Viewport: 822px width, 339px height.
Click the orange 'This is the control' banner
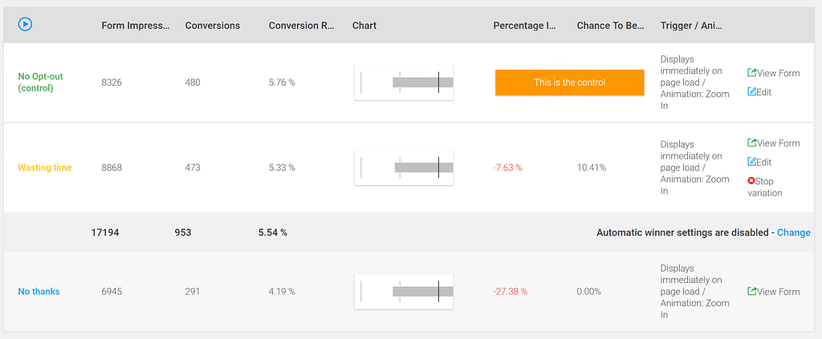click(569, 83)
